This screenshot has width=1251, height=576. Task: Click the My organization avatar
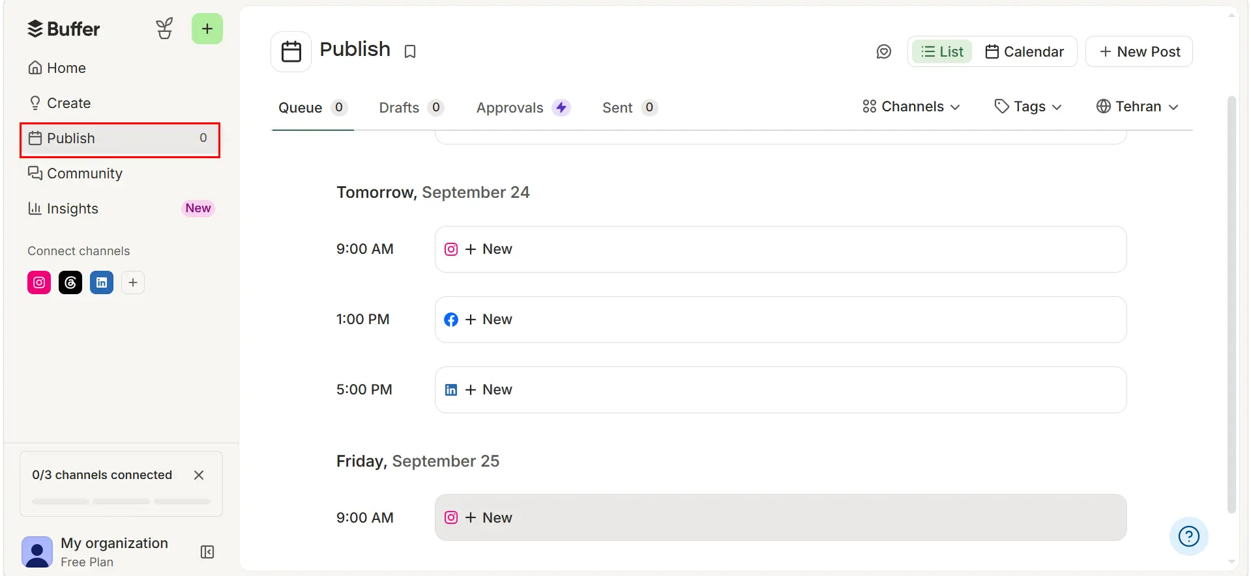[x=37, y=552]
